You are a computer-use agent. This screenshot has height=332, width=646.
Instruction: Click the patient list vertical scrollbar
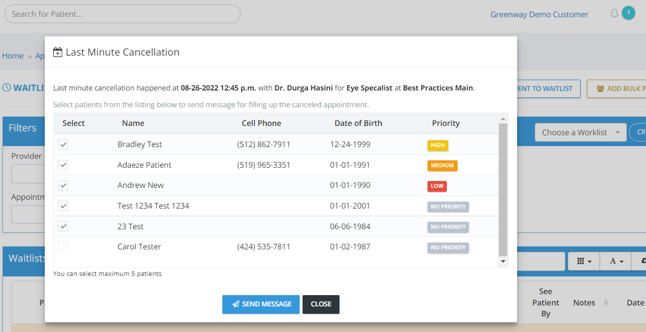coord(503,189)
